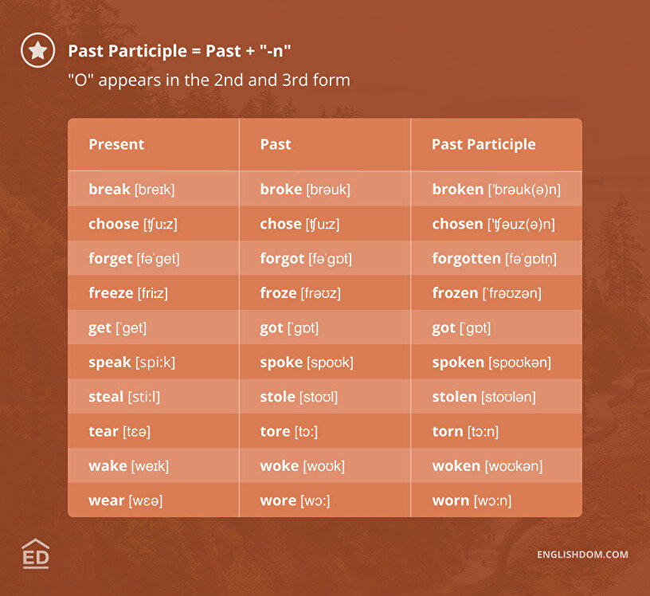650x596 pixels.
Task: Select the word woken
Action: point(456,466)
